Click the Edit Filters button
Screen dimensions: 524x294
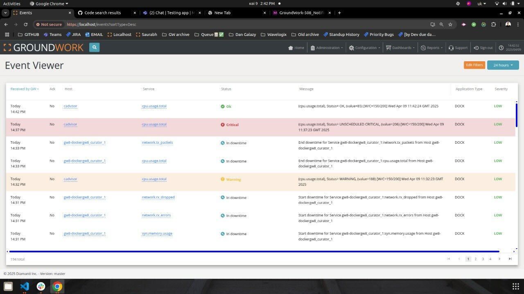coord(474,65)
